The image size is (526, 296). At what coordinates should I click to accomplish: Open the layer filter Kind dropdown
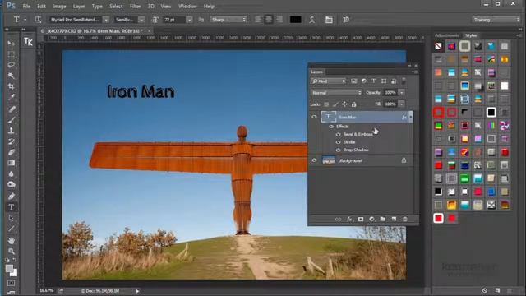click(x=329, y=81)
